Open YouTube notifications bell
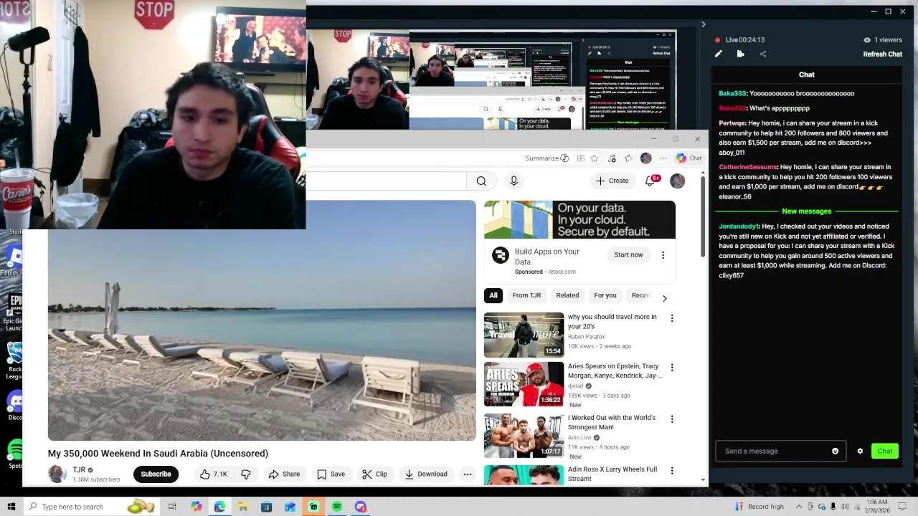This screenshot has height=516, width=918. pos(650,181)
